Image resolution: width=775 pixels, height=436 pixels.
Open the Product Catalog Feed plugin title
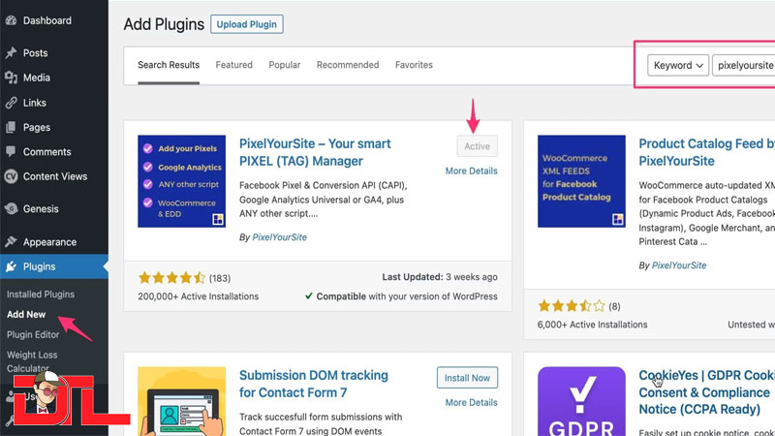[707, 152]
